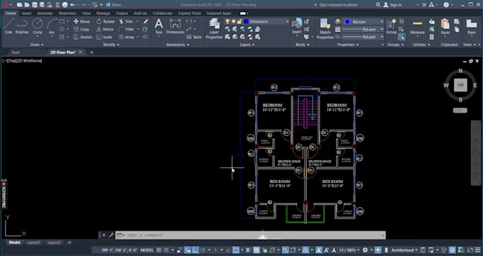Open the Insert ribbon tab
The height and width of the screenshot is (256, 483).
click(x=26, y=13)
